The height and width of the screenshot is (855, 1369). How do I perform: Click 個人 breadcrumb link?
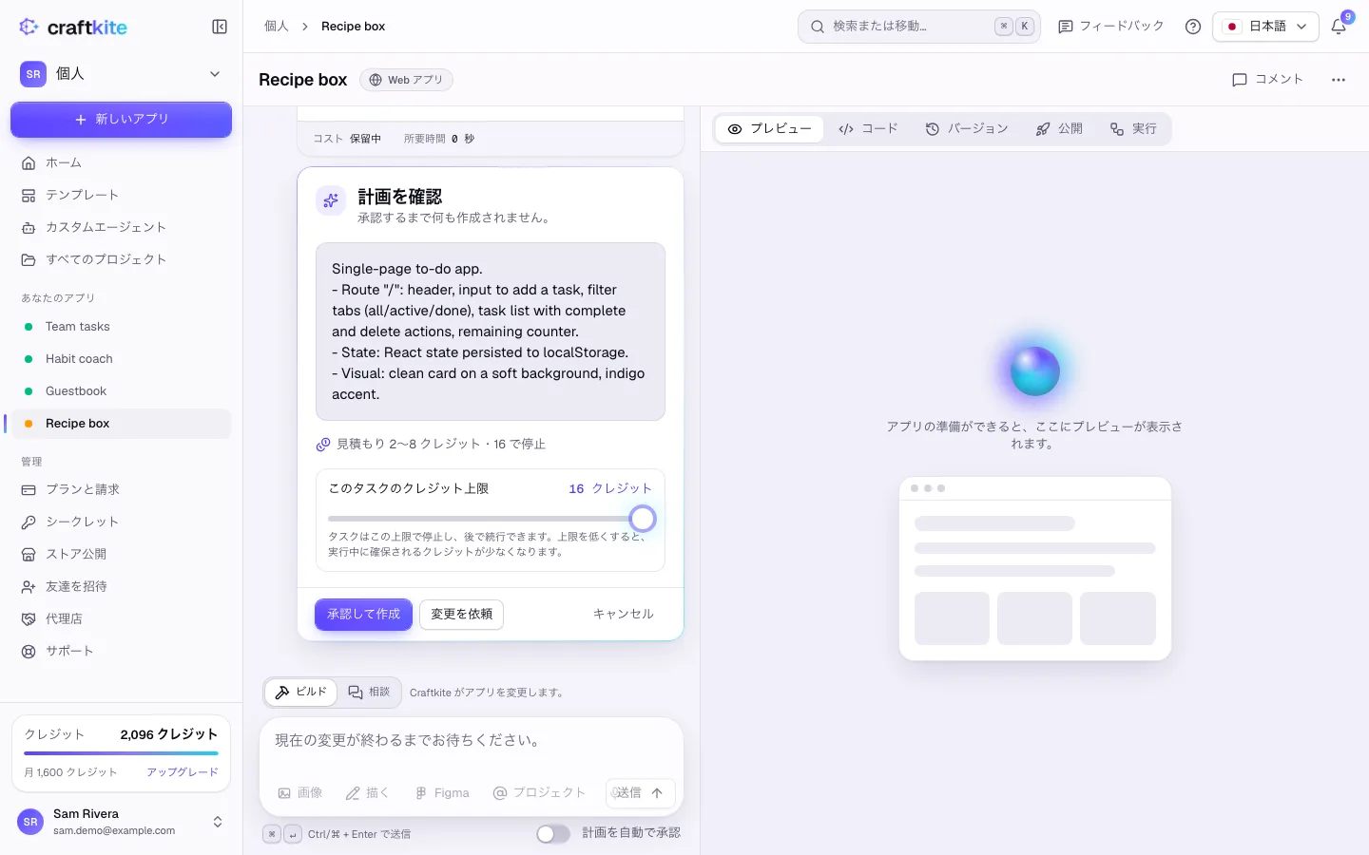(277, 27)
